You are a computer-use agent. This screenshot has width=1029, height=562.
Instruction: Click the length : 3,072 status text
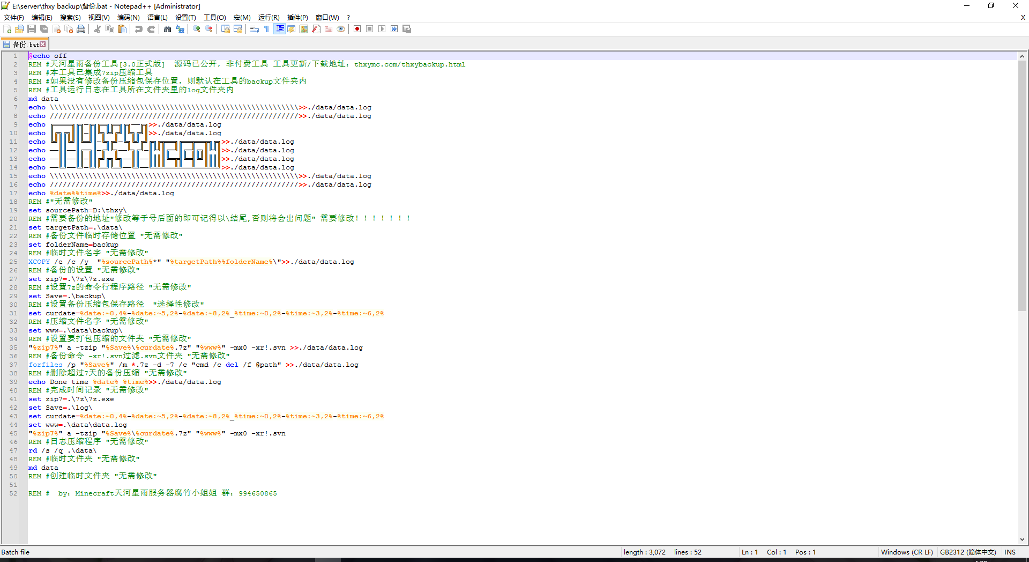click(645, 552)
